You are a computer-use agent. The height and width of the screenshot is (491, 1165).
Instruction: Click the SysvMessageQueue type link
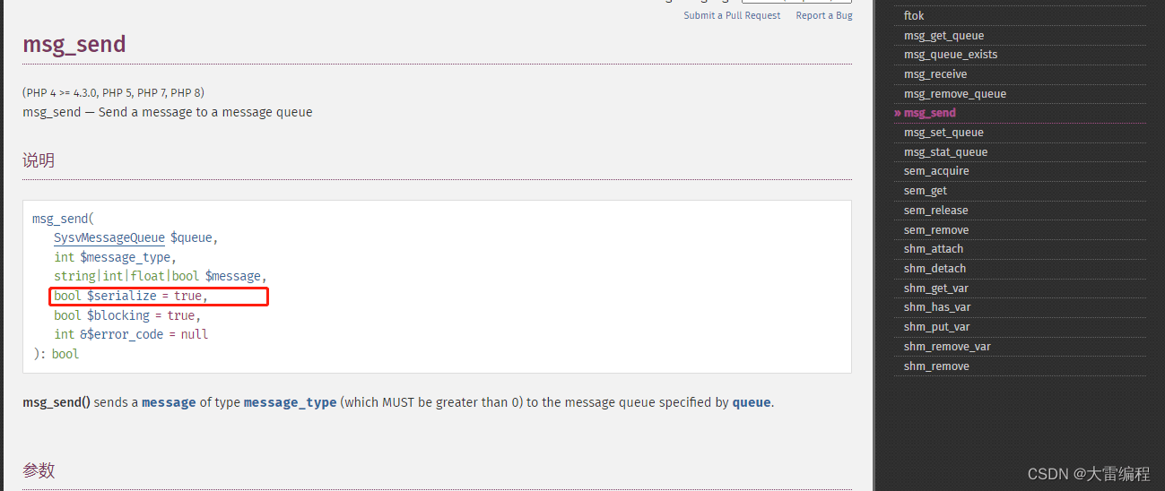point(109,237)
